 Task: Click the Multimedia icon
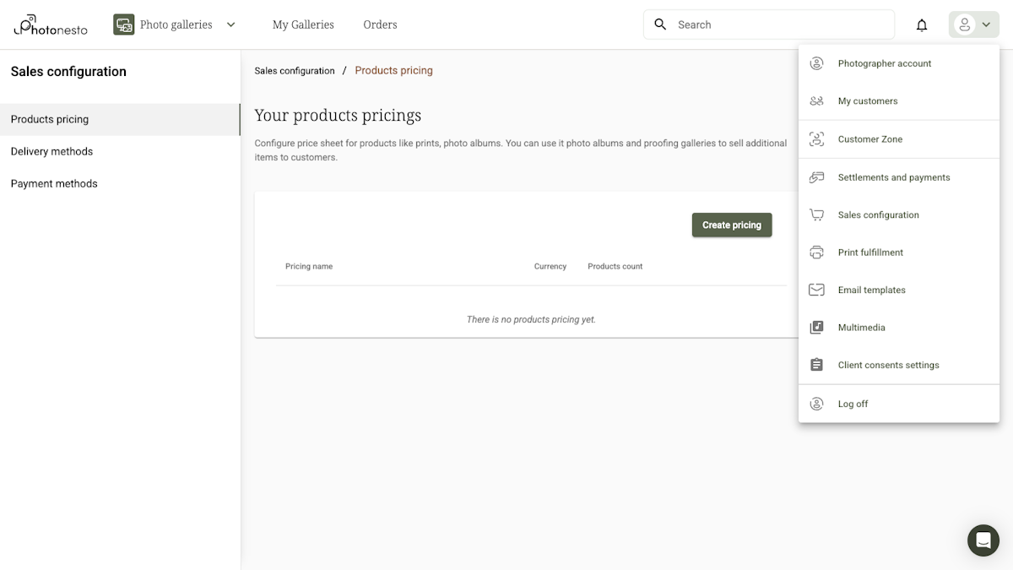(815, 327)
